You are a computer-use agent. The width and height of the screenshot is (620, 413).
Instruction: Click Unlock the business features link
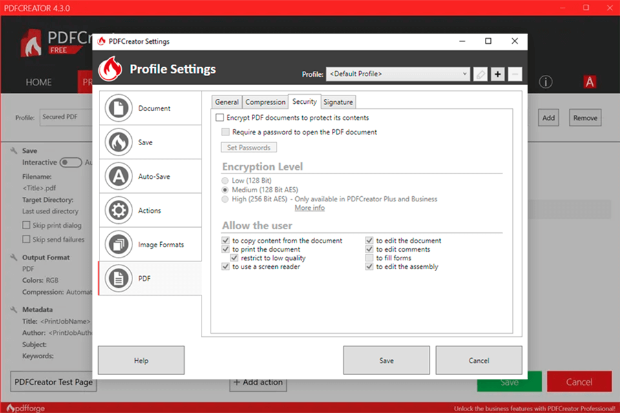pyautogui.click(x=535, y=408)
